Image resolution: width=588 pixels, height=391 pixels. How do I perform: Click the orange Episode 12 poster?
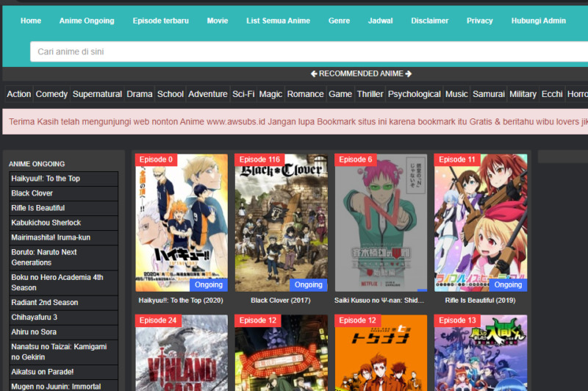[381, 353]
